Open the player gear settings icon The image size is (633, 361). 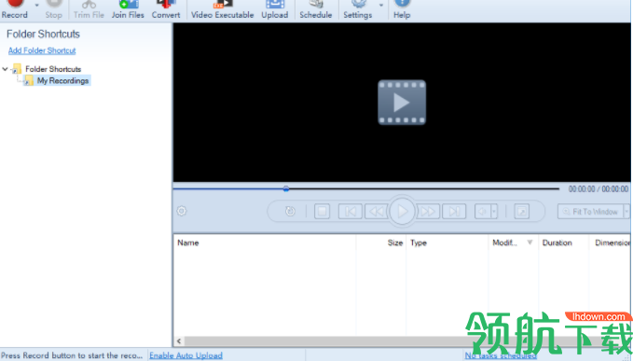click(182, 211)
